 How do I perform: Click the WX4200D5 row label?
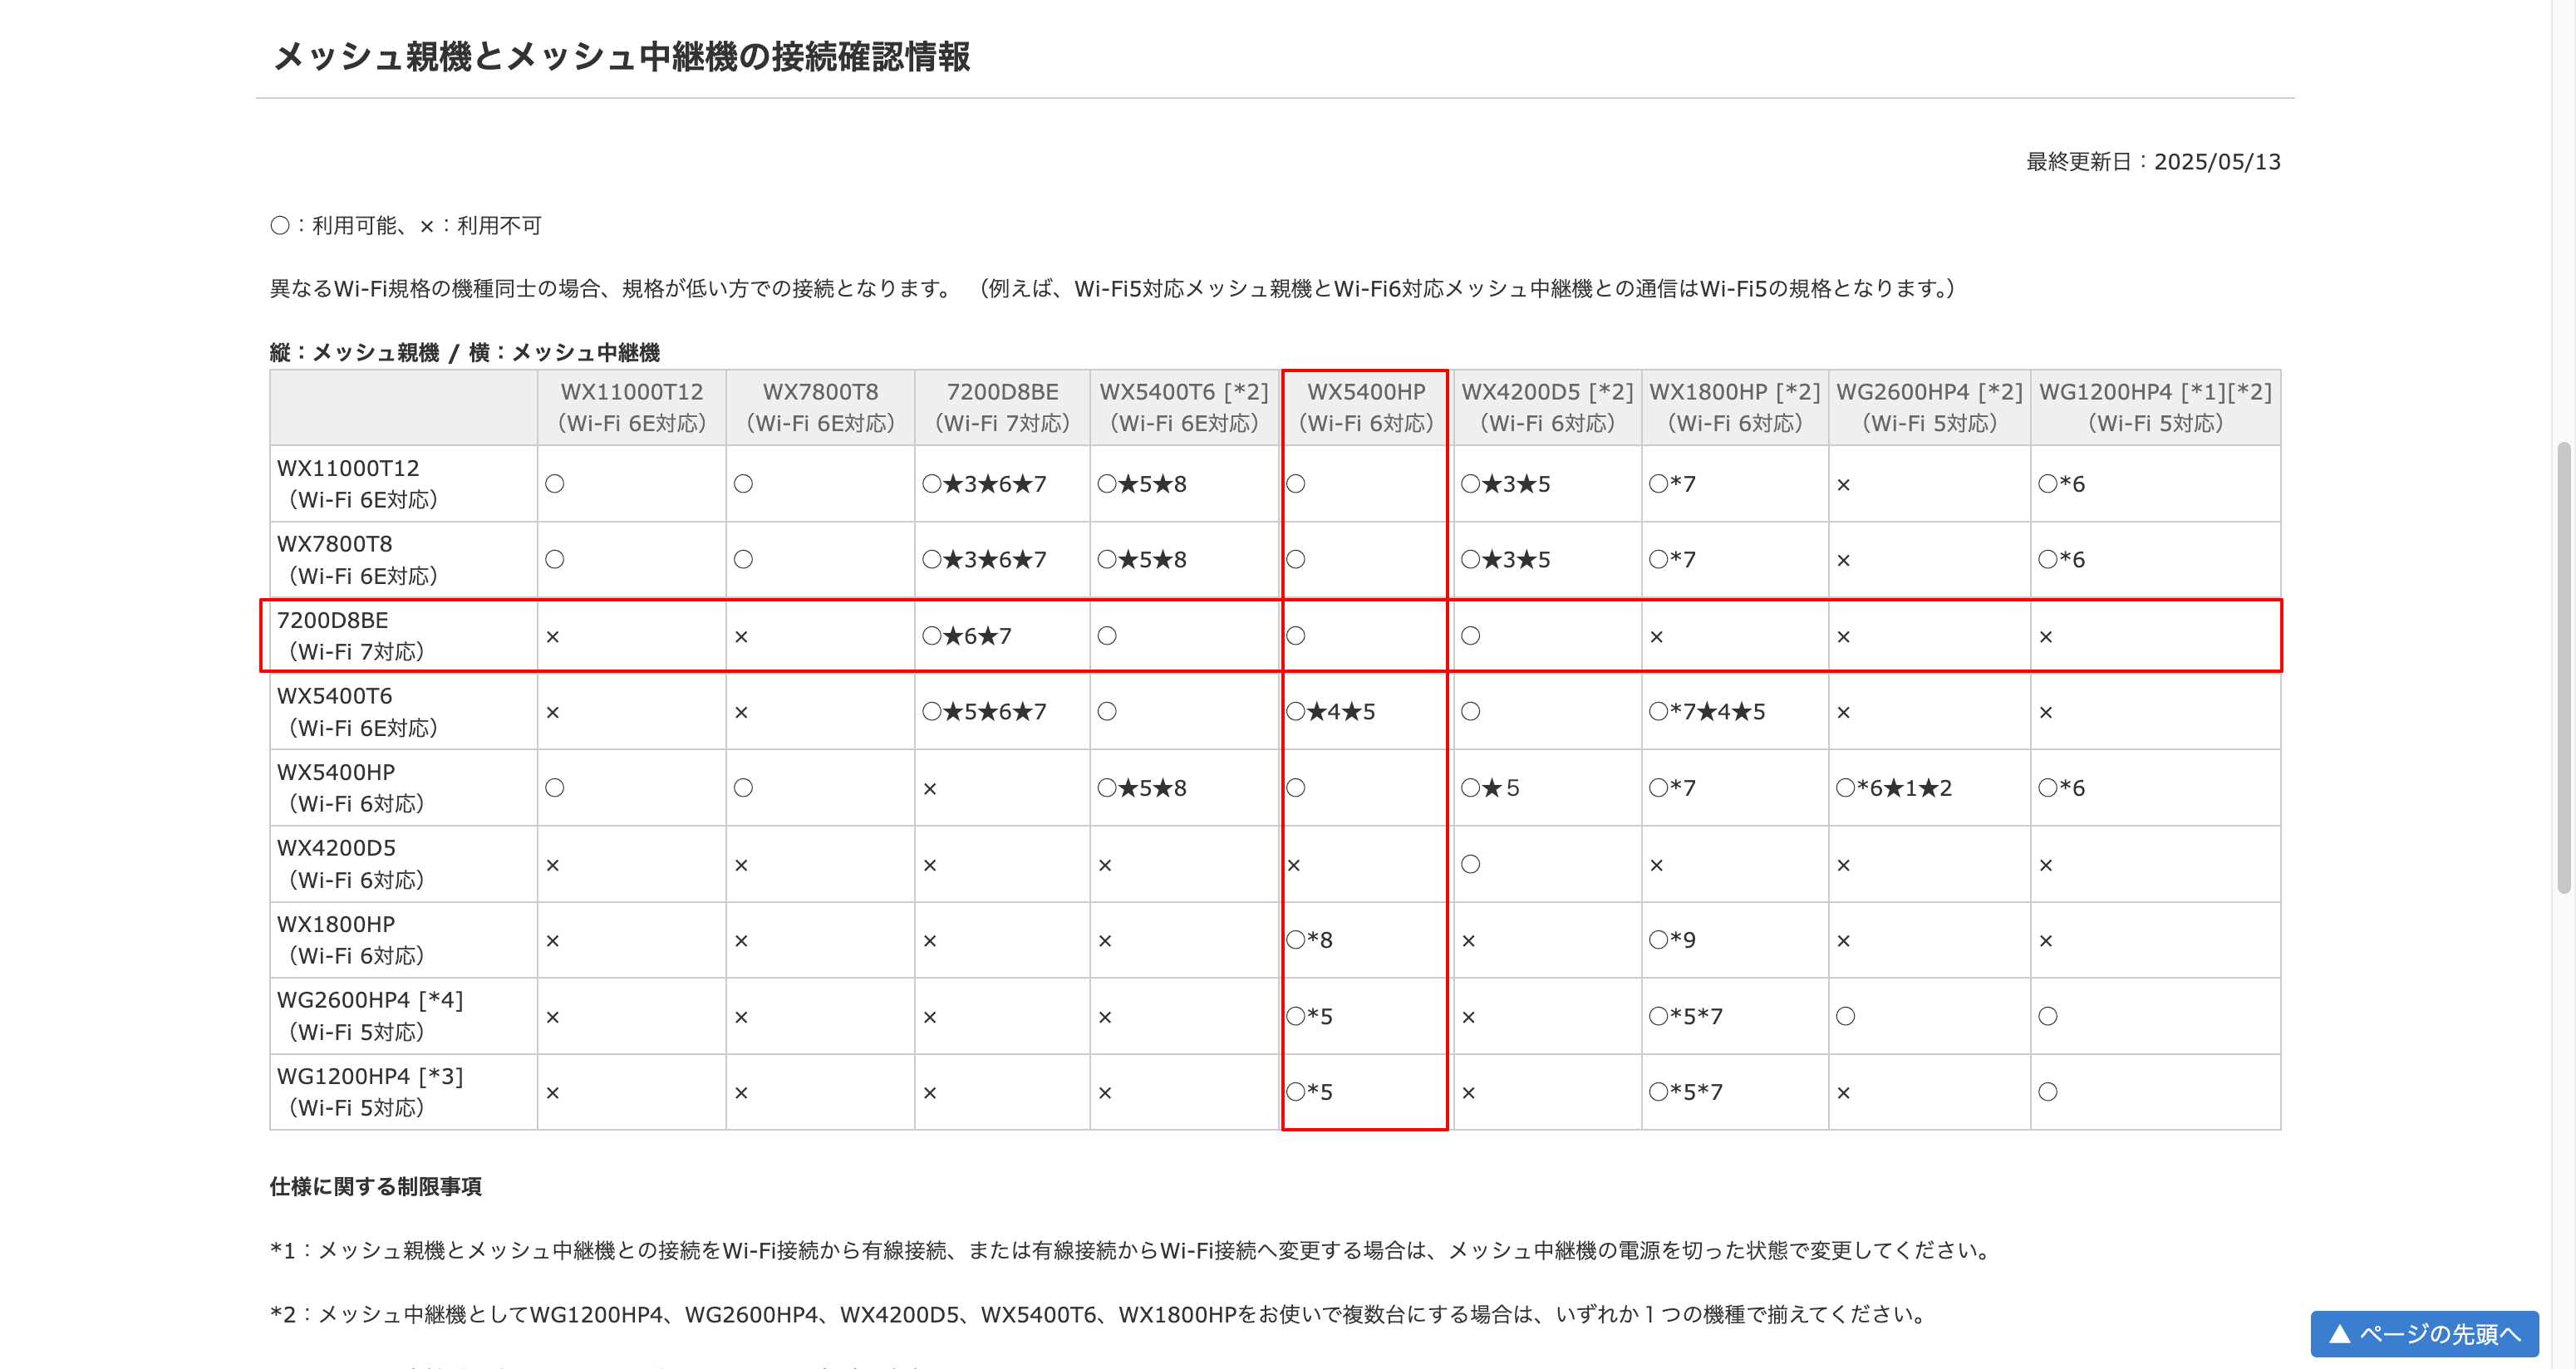[x=404, y=864]
